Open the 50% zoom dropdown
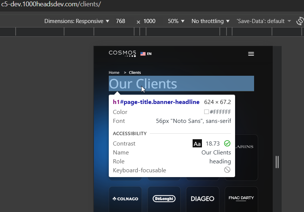This screenshot has width=304, height=212. [x=176, y=21]
